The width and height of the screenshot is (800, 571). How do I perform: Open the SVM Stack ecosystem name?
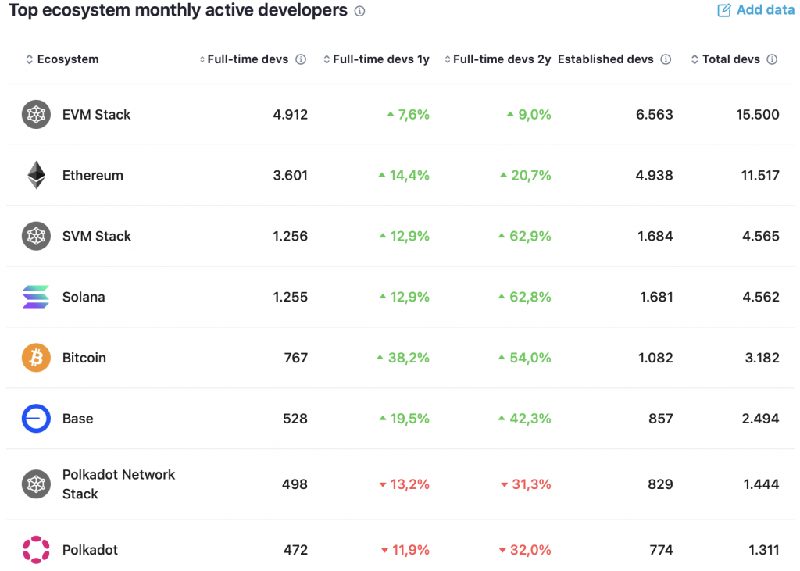[x=97, y=236]
